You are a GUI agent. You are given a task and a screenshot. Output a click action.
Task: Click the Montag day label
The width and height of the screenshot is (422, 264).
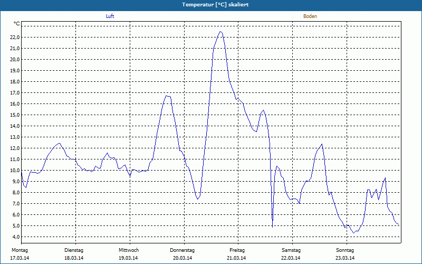[x=20, y=250]
